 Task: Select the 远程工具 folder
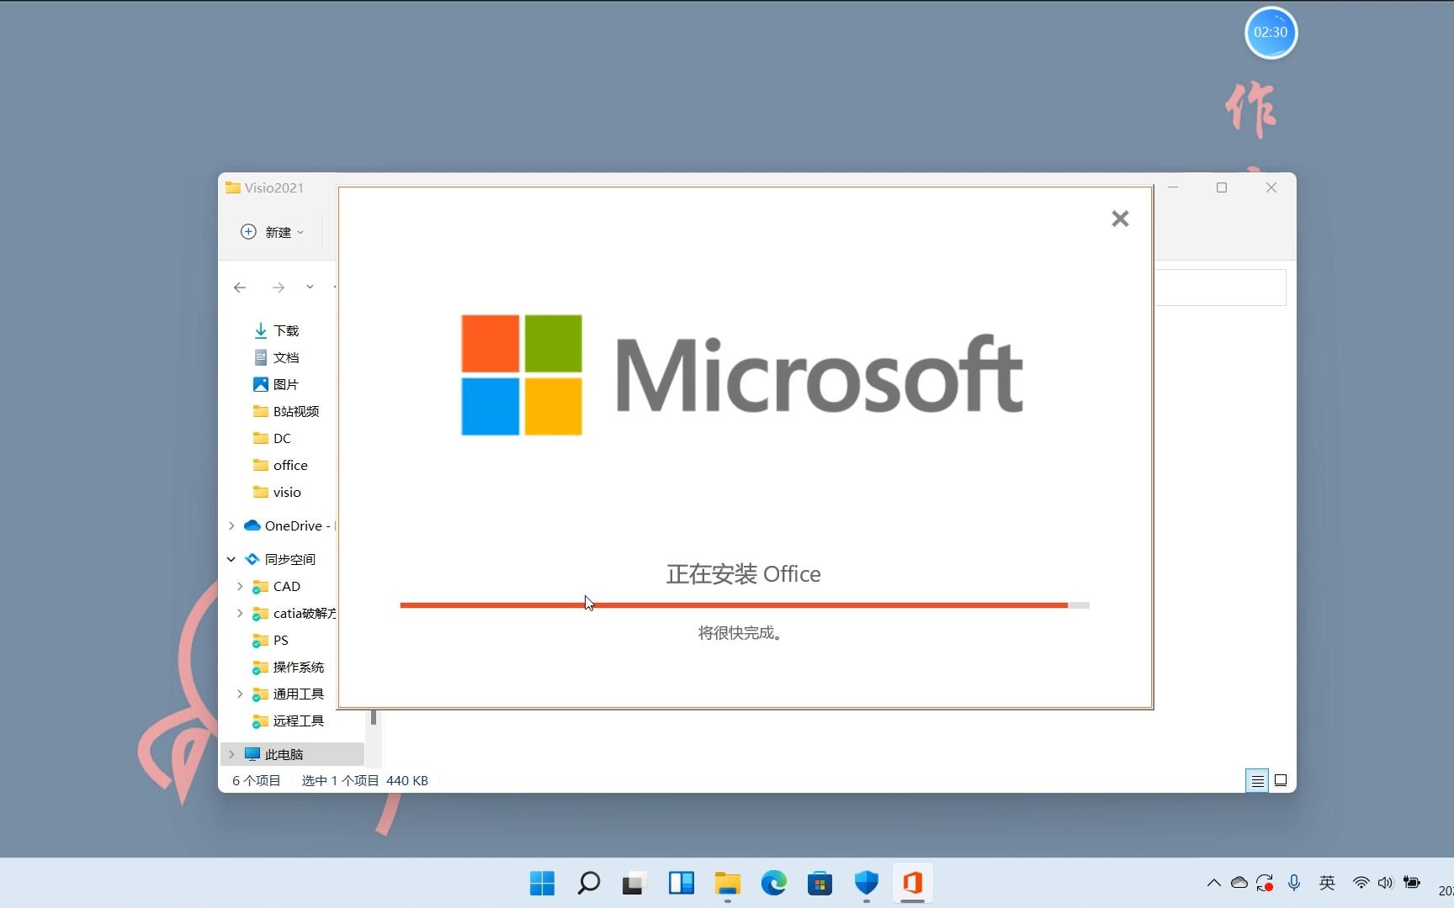click(289, 721)
